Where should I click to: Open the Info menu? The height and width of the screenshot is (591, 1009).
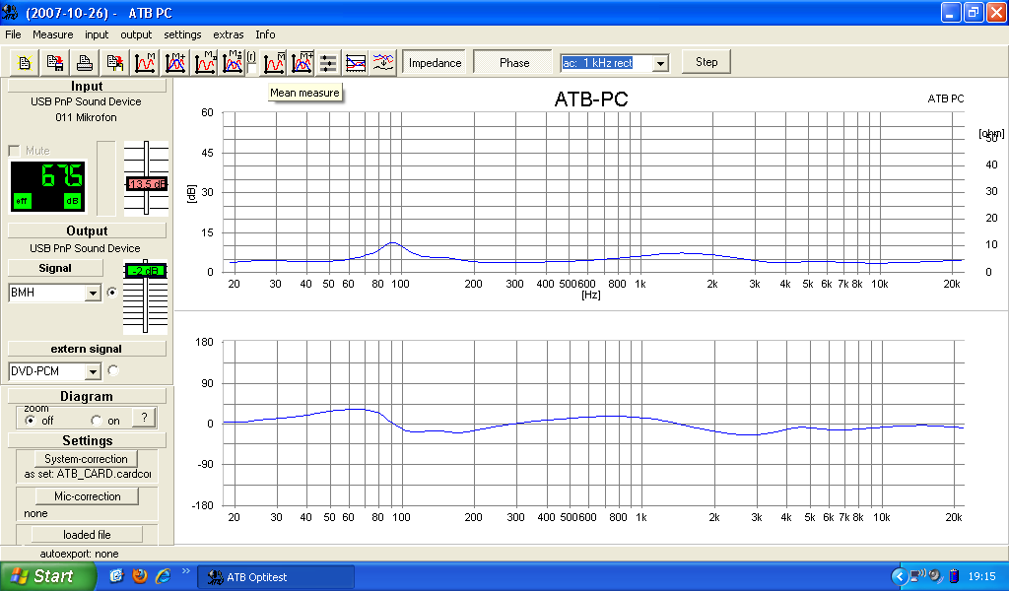(x=265, y=34)
